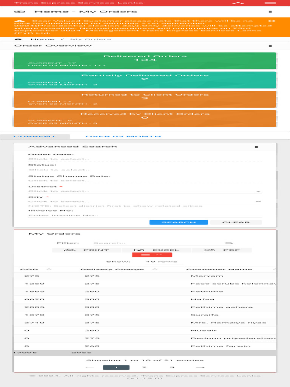Viewport: 290px width, 387px height.
Task: Select the customer name Fathima ashara
Action: 221,307
